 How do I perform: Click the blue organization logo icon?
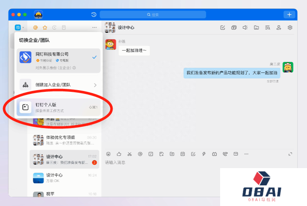(18, 27)
